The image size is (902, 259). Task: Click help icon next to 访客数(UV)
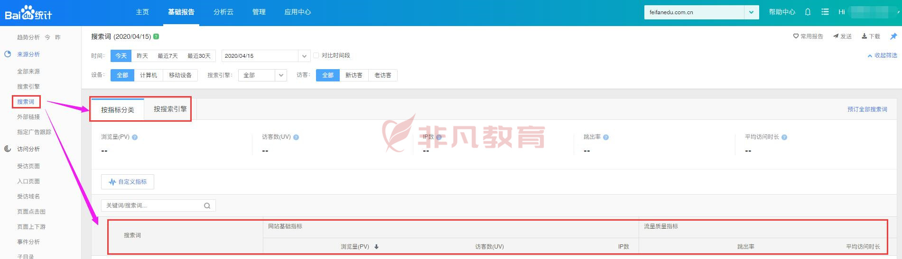click(296, 137)
